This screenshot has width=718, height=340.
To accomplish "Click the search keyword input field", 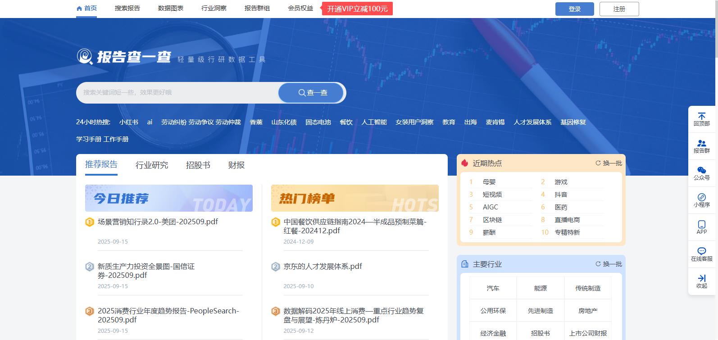I will point(178,92).
